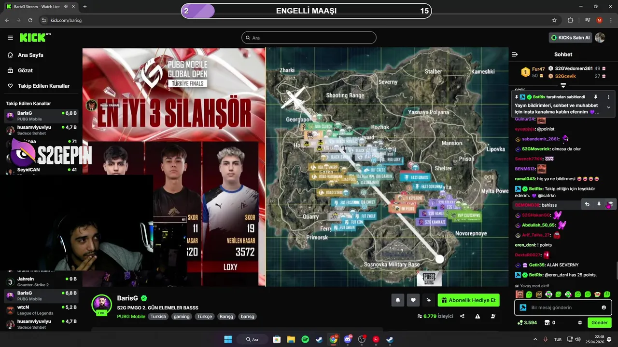
Task: Open chat settings gear icon
Action: click(580, 322)
